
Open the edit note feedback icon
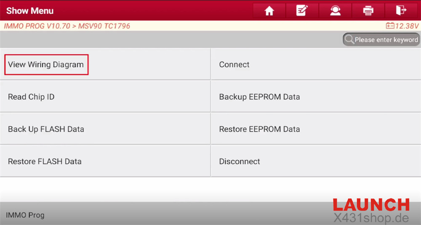(302, 11)
